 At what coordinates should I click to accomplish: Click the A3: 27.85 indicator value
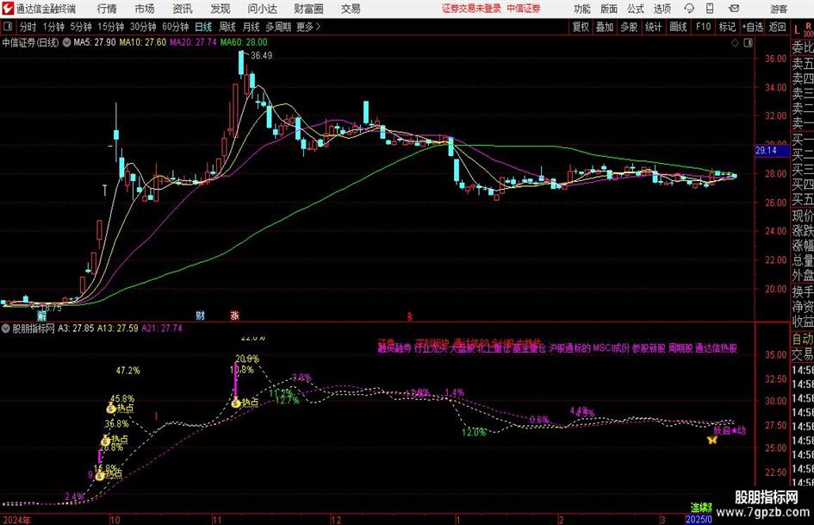coord(76,328)
